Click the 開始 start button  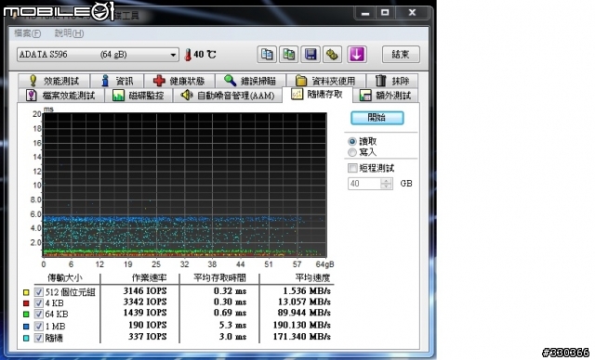pos(377,118)
